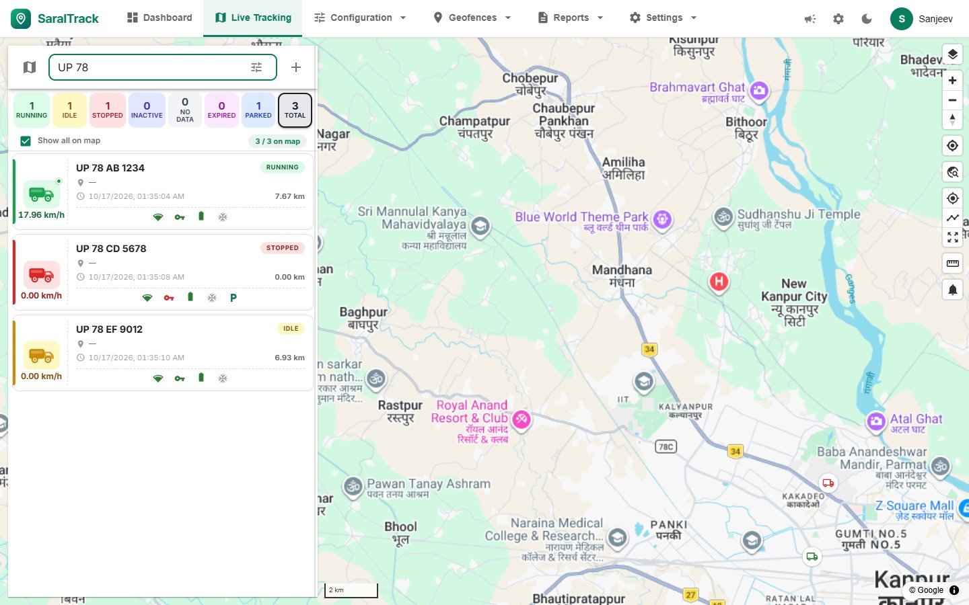969x605 pixels.
Task: Click the plus add button
Action: coord(296,67)
